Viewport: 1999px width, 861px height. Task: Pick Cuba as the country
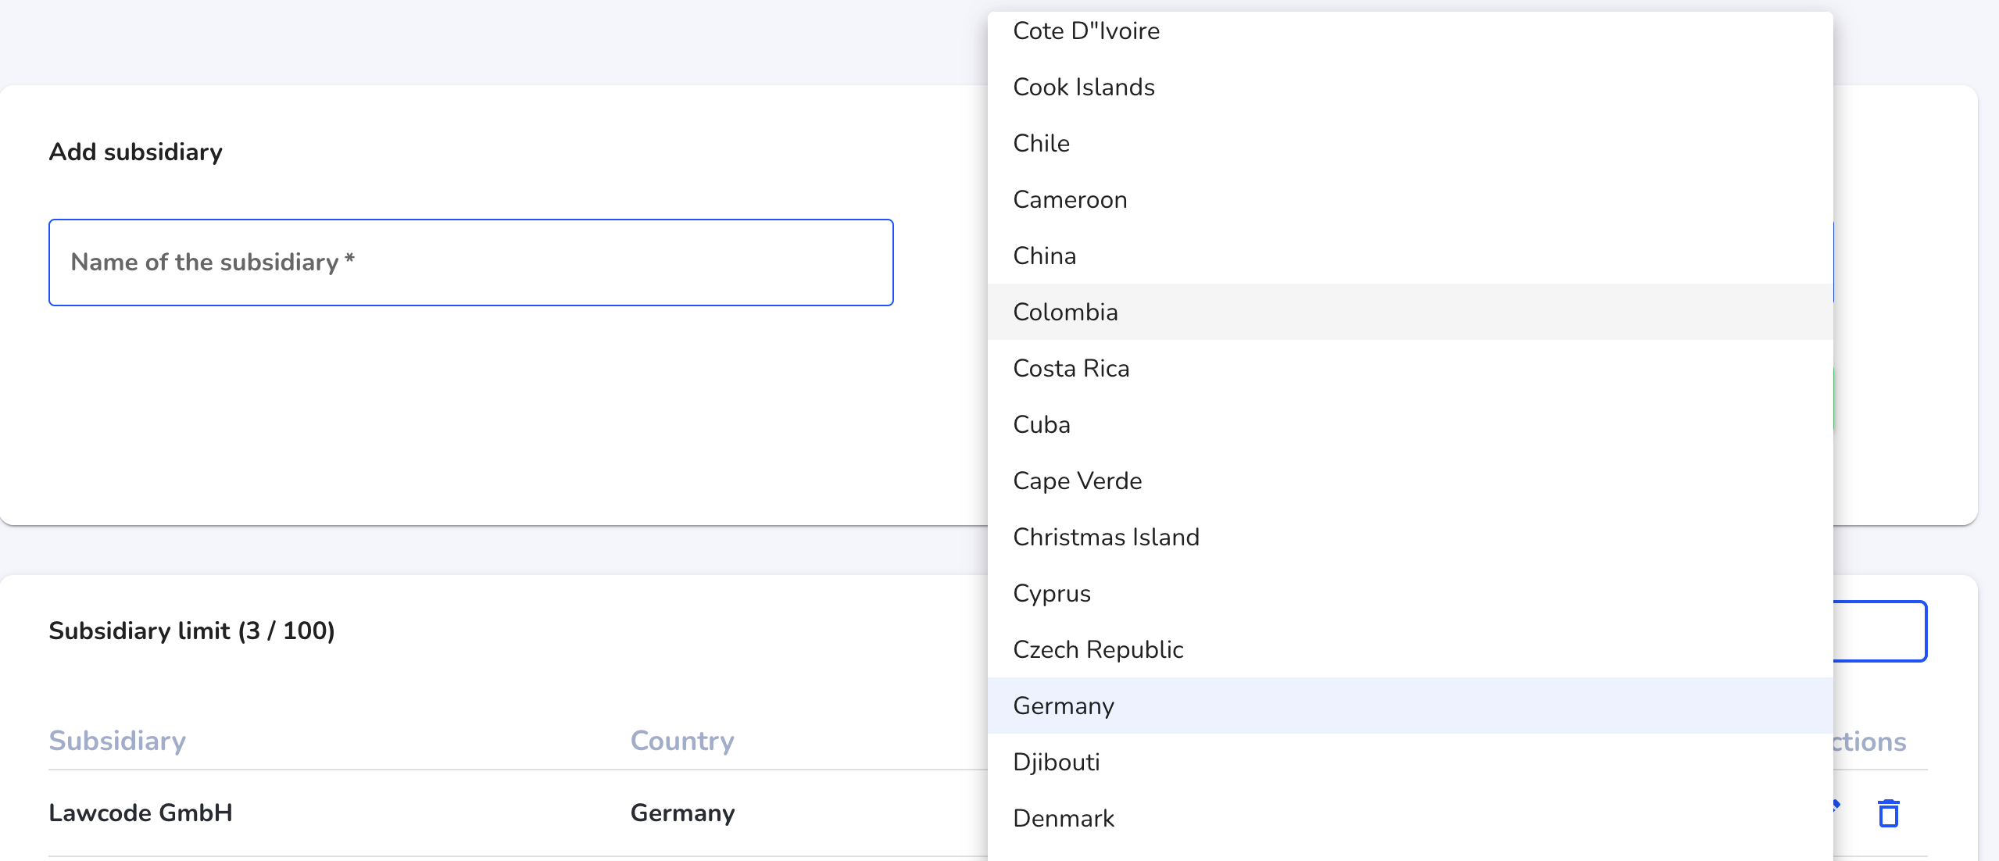coord(1410,424)
